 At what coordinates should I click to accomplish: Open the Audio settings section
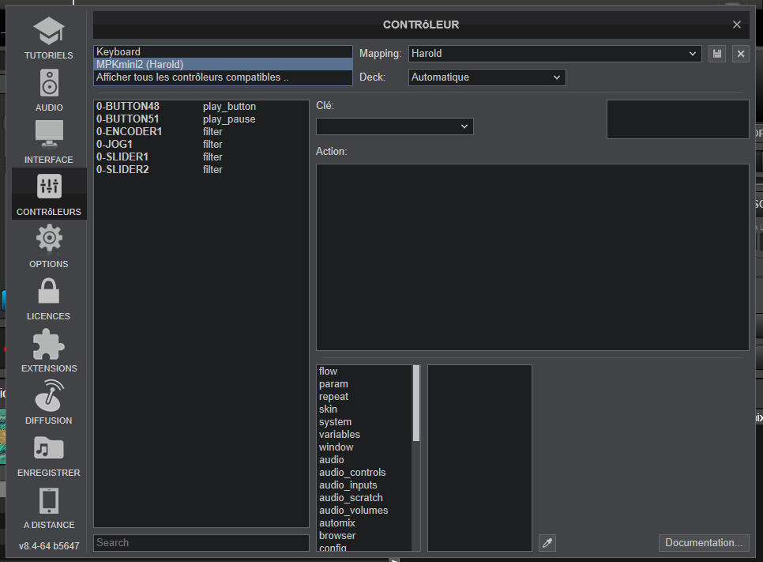[x=49, y=90]
